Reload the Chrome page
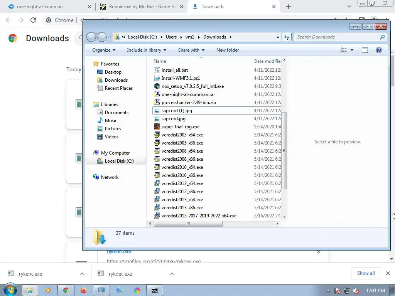Viewport: 395px width, 296px height. click(33, 20)
